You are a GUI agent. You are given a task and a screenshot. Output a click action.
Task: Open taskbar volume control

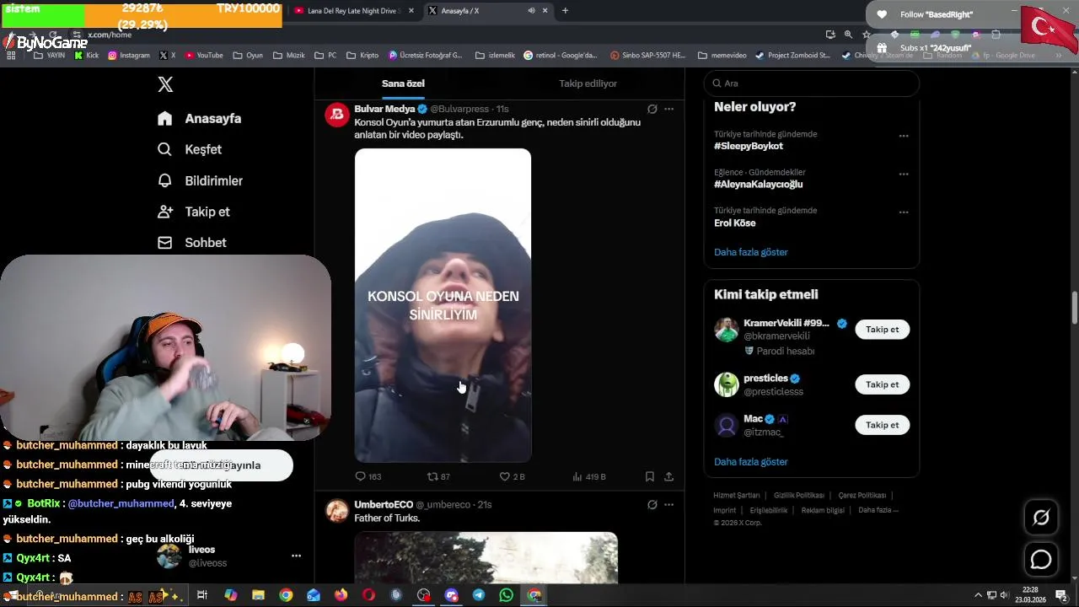tap(1004, 595)
